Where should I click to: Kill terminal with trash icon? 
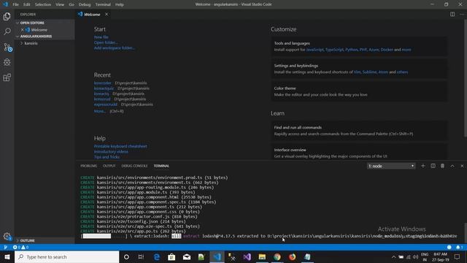click(x=443, y=166)
